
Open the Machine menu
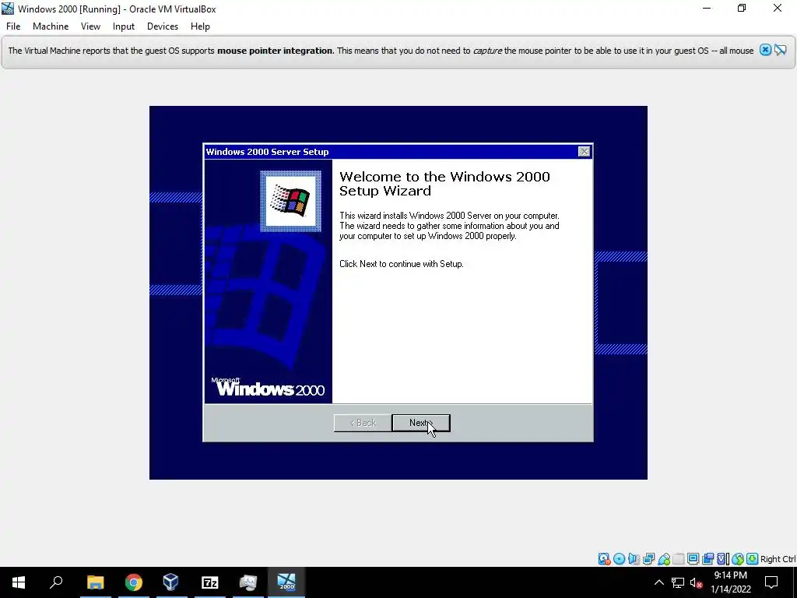[51, 26]
